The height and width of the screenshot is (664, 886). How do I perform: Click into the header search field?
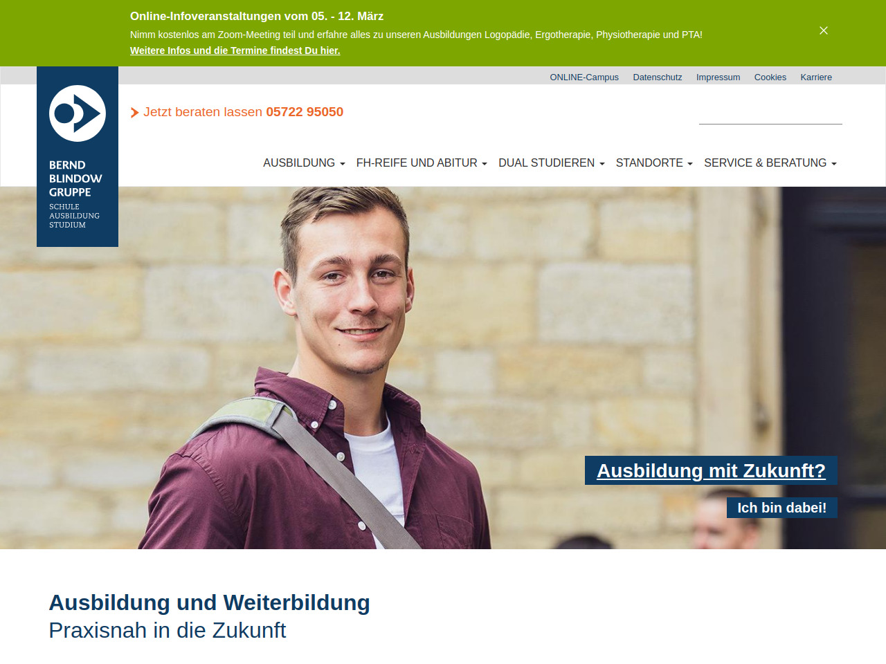[x=770, y=113]
